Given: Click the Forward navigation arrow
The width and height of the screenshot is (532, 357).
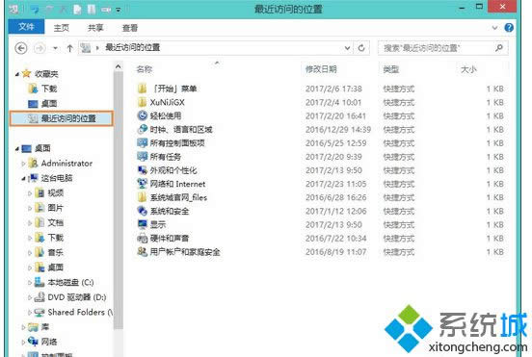Looking at the screenshot, I should point(40,48).
